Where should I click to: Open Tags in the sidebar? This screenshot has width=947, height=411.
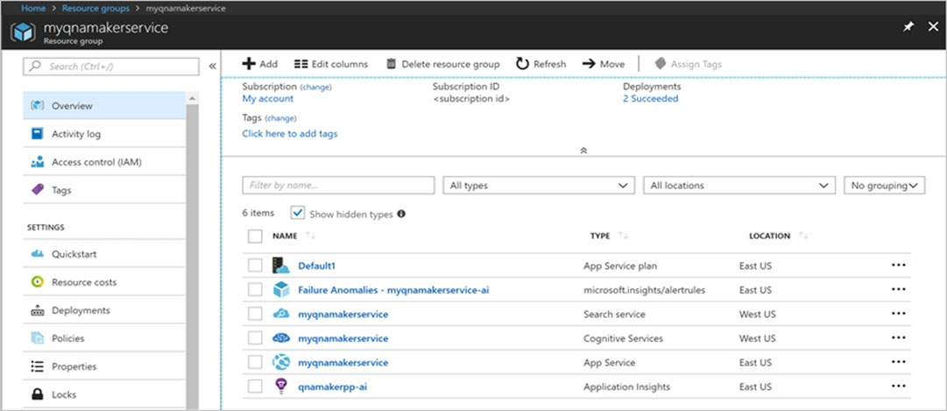click(104, 190)
